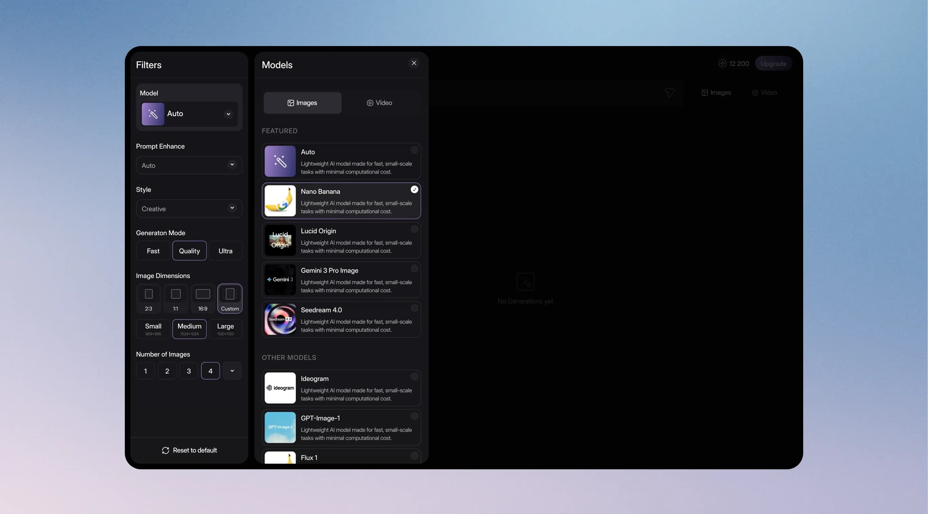This screenshot has height=514, width=928.
Task: Select the Flux 1 model row
Action: 341,457
